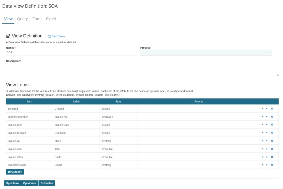
Task: Switch to the Query tab
Action: pyautogui.click(x=22, y=19)
